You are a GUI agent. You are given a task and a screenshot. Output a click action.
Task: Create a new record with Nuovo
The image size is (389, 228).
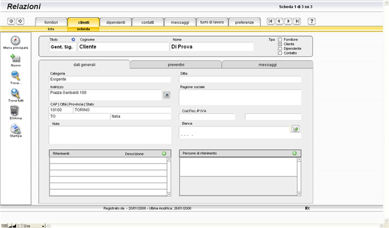(x=15, y=59)
